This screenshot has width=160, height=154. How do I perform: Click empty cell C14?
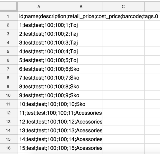(x=123, y=131)
